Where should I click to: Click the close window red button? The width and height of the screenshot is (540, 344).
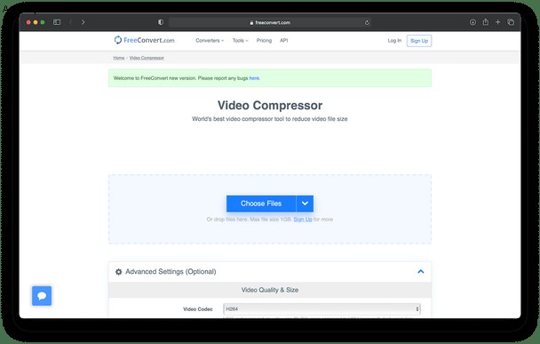28,22
